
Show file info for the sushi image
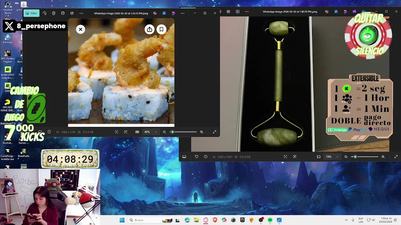click(49, 132)
